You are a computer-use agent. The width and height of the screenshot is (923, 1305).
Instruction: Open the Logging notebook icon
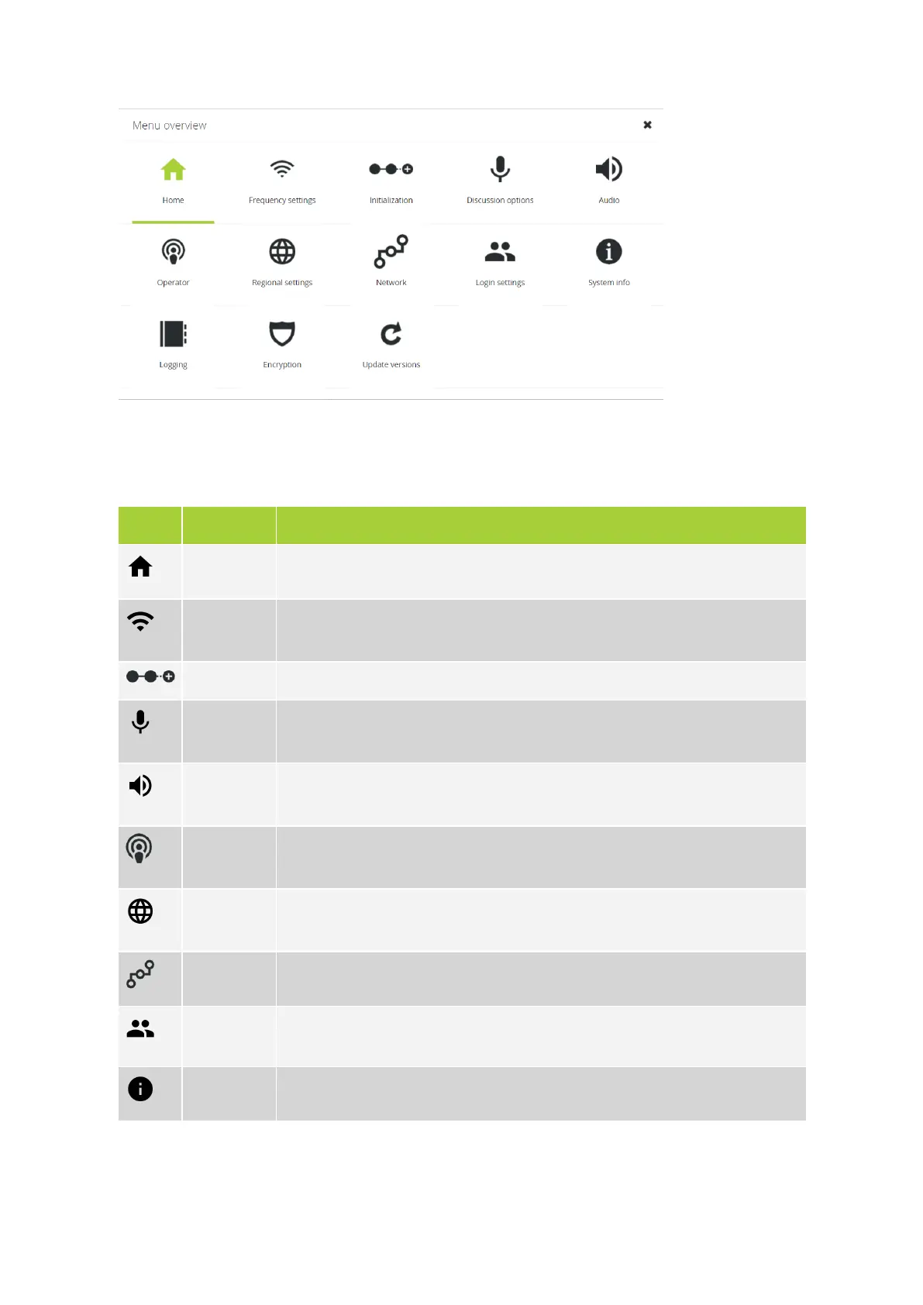click(173, 334)
